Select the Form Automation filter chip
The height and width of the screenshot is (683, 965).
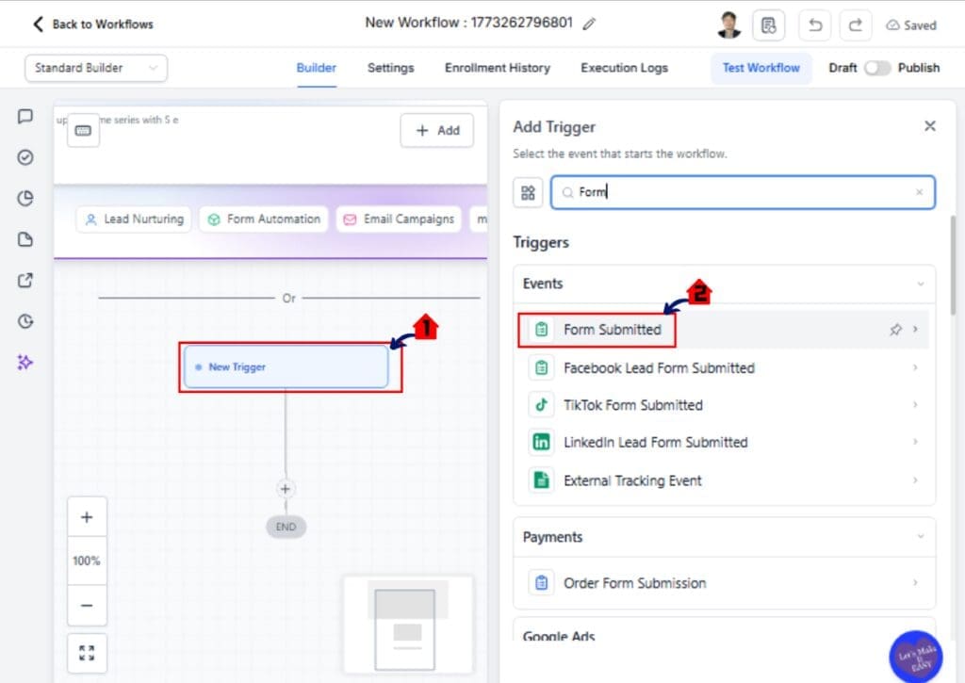pyautogui.click(x=263, y=219)
